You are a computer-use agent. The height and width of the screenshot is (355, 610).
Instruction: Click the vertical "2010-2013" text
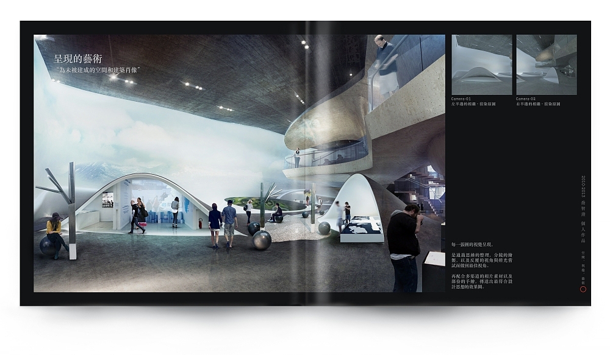(x=583, y=186)
